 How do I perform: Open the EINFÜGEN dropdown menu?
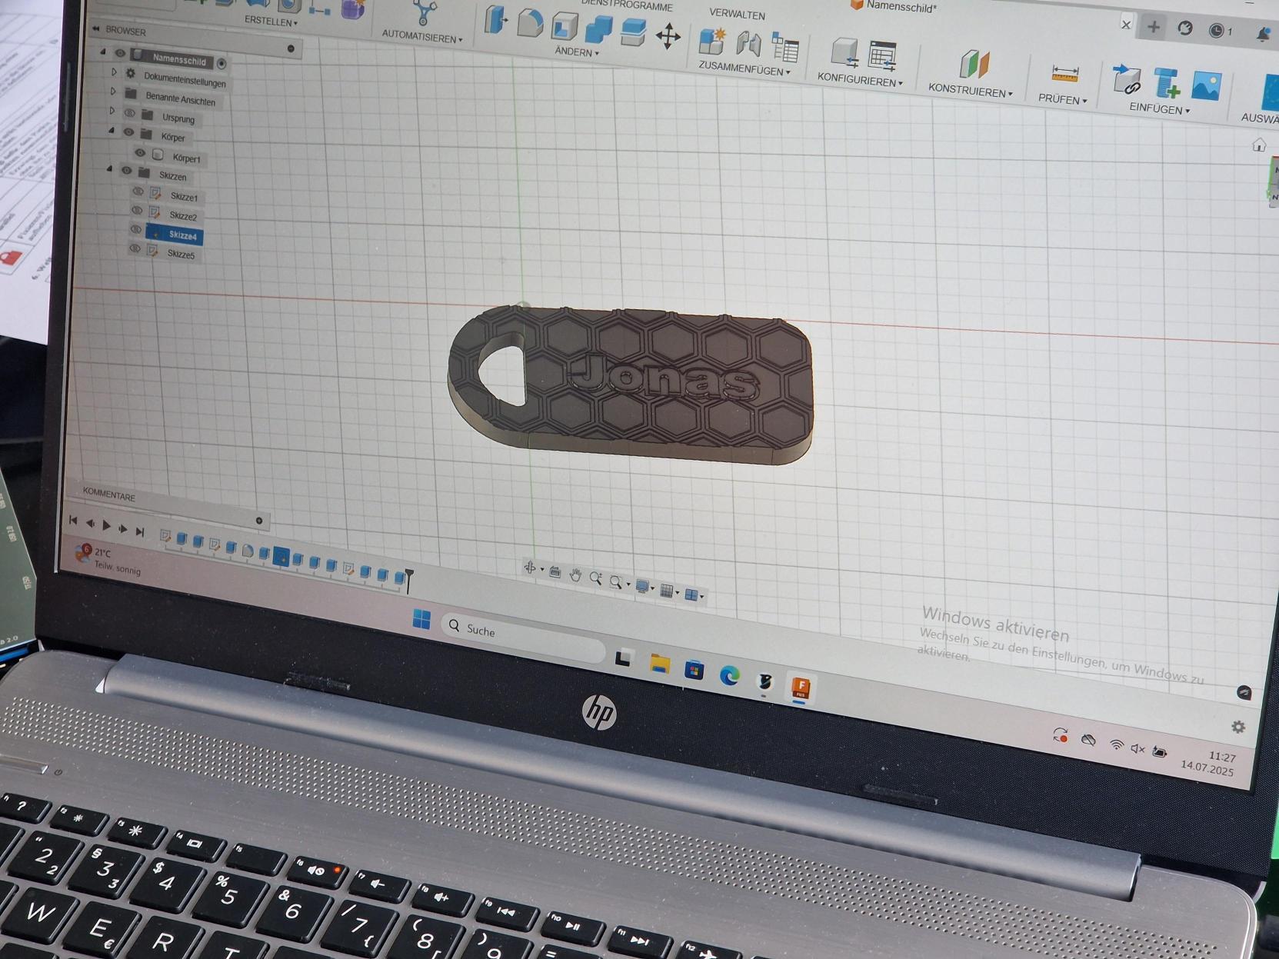(x=1159, y=109)
